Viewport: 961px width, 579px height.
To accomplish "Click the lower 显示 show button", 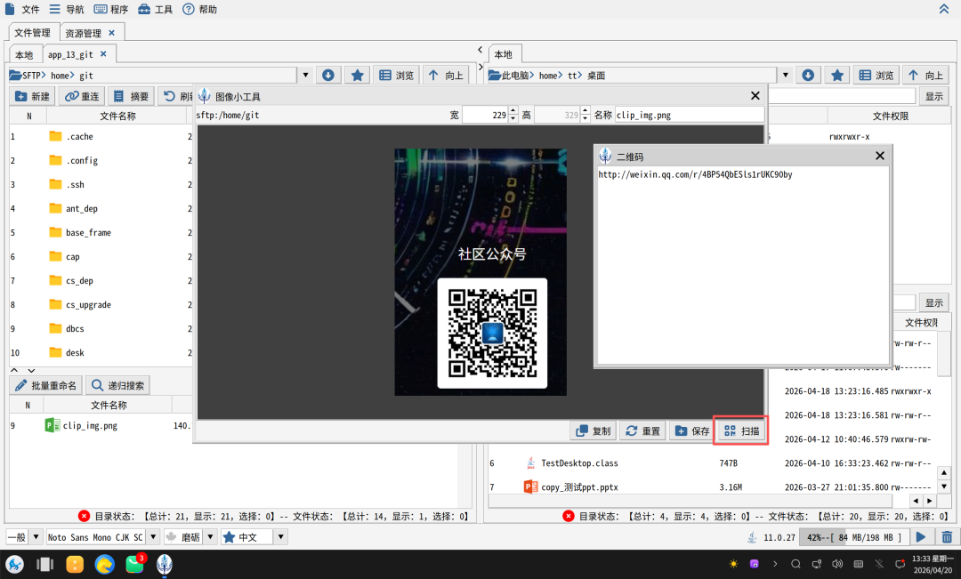I will [x=934, y=302].
